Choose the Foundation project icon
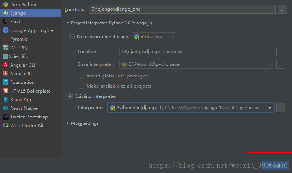The width and height of the screenshot is (292, 173). click(6, 82)
